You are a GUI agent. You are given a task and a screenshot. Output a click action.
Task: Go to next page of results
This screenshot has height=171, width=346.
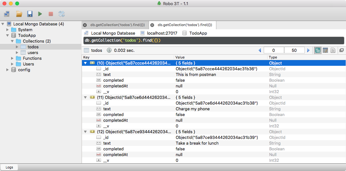(x=308, y=50)
